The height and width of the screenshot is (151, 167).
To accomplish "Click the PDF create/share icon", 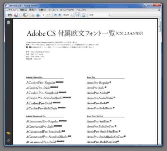I will click(x=16, y=15).
